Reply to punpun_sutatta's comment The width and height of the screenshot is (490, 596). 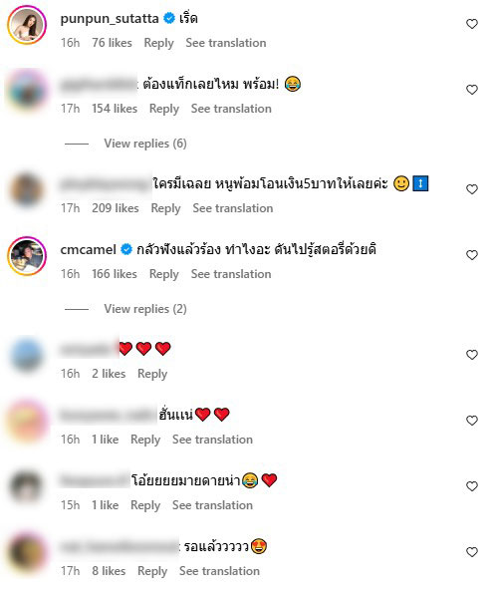point(158,43)
